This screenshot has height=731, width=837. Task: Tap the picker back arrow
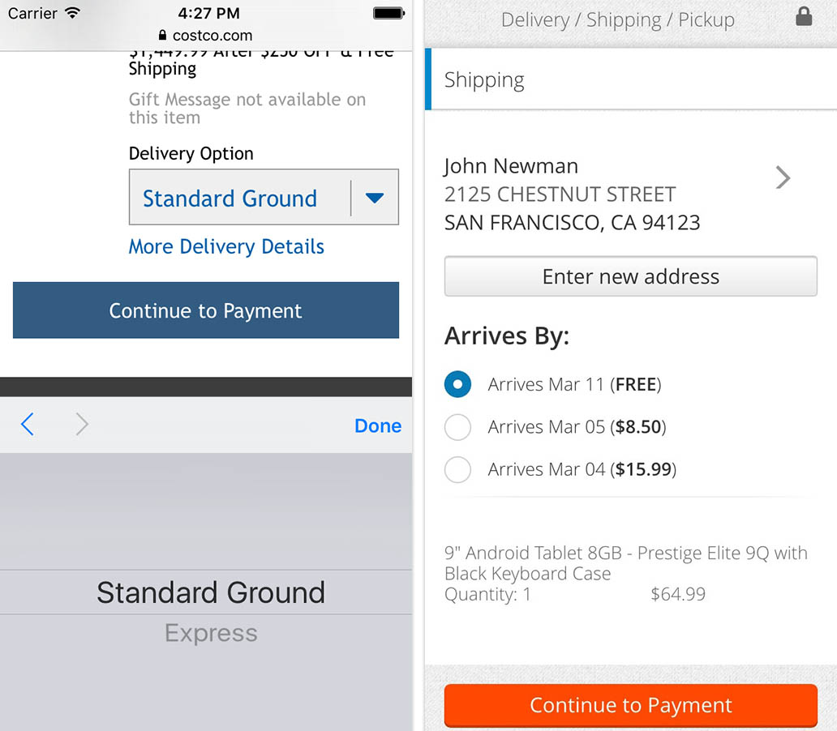point(28,425)
